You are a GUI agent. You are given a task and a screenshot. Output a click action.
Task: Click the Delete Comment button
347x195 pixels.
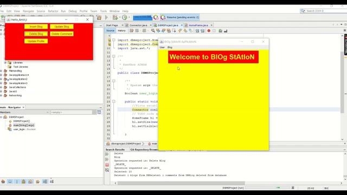coord(62,34)
